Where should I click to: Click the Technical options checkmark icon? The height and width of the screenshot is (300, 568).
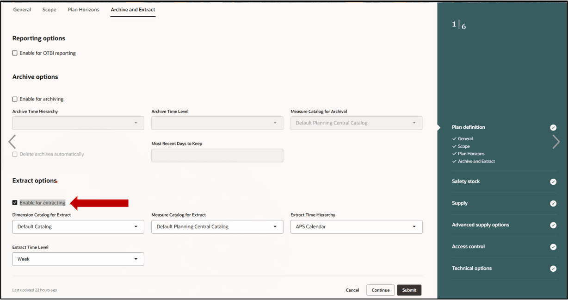553,269
